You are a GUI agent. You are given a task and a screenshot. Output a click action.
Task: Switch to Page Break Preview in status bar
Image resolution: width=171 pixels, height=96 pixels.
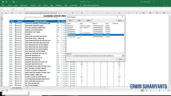[150, 91]
